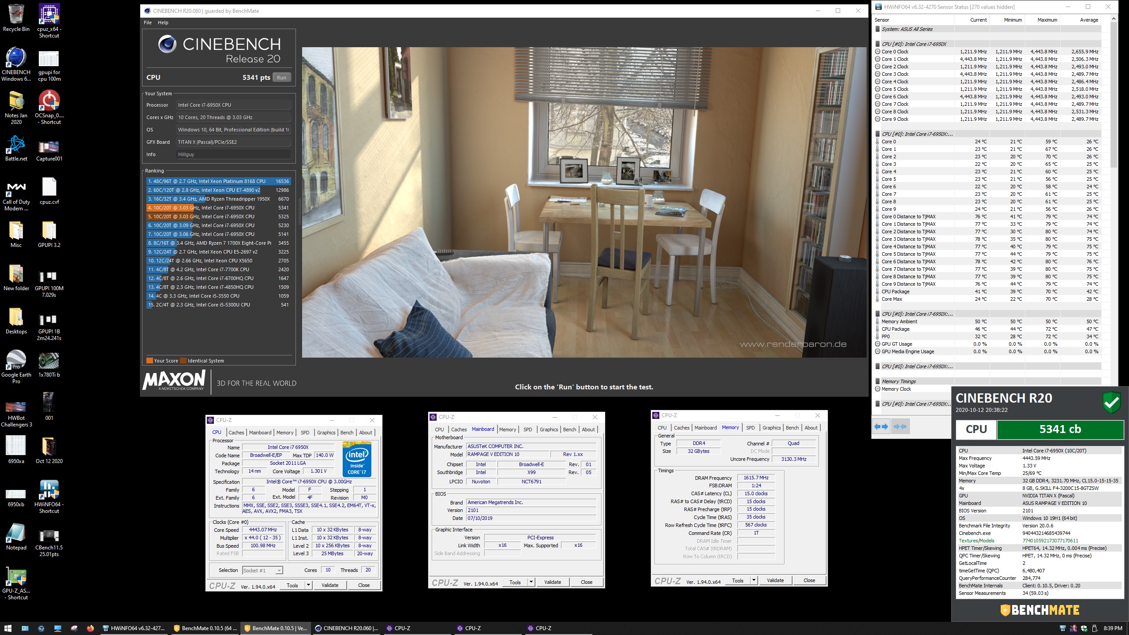The height and width of the screenshot is (635, 1129).
Task: Click Validate in CPU-Z Memory window
Action: click(x=775, y=580)
